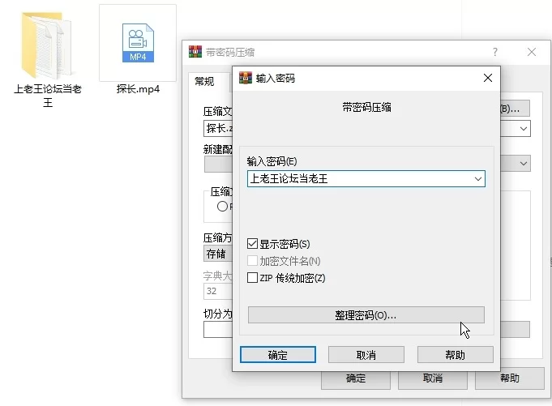Click the archive name field 探长.z
The image size is (552, 406).
click(218, 128)
